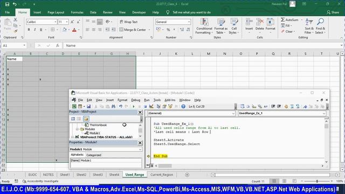Click the Share button in Excel

coord(333,12)
